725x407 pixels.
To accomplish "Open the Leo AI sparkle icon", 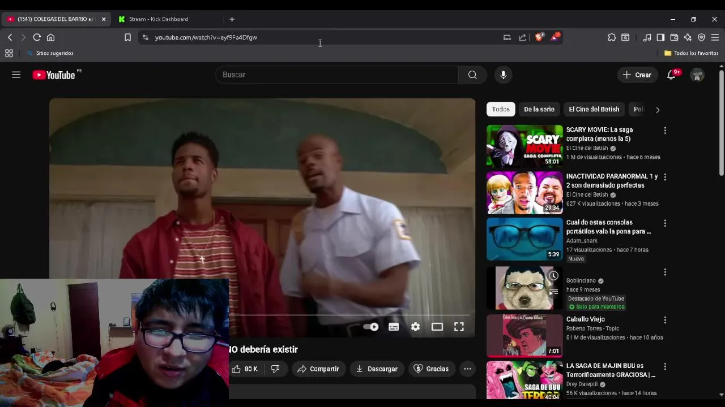I will tap(688, 37).
